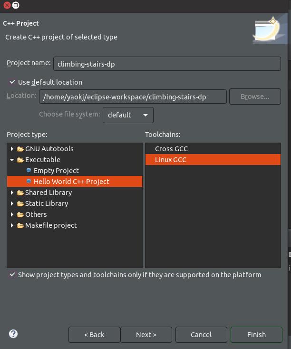Click the GNU Autotools folder icon
This screenshot has height=349, width=291.
20,149
